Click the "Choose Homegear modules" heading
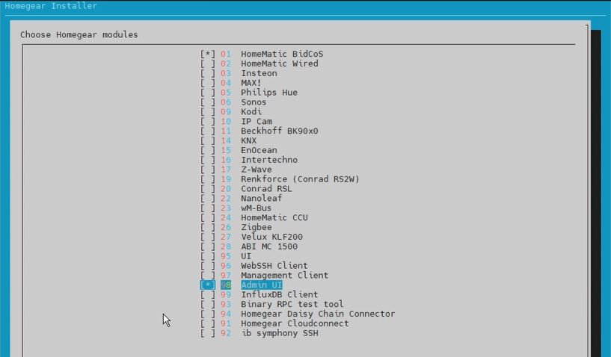611x357 pixels. (79, 34)
